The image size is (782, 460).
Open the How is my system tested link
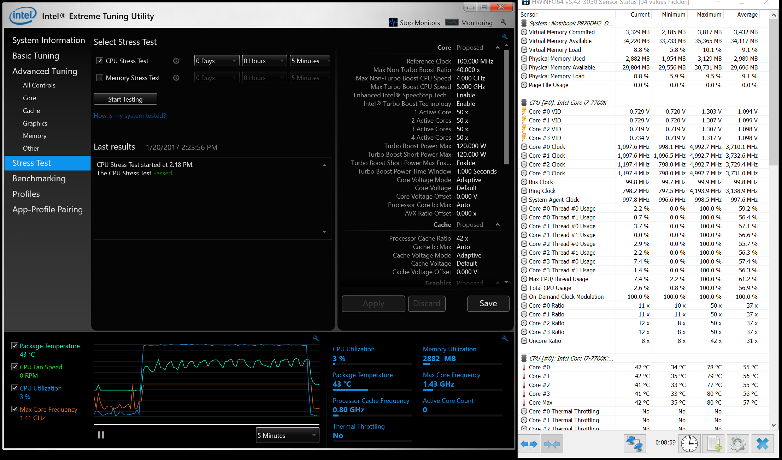(x=130, y=116)
